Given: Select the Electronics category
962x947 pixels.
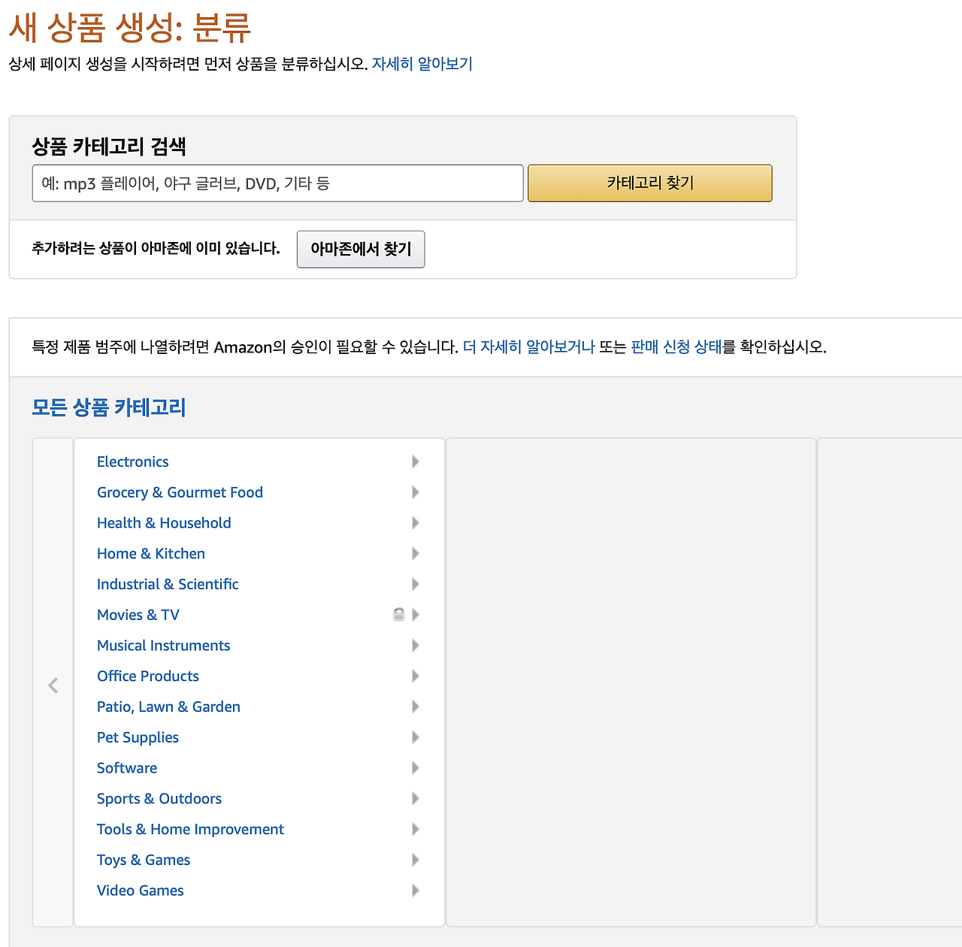Looking at the screenshot, I should point(133,461).
